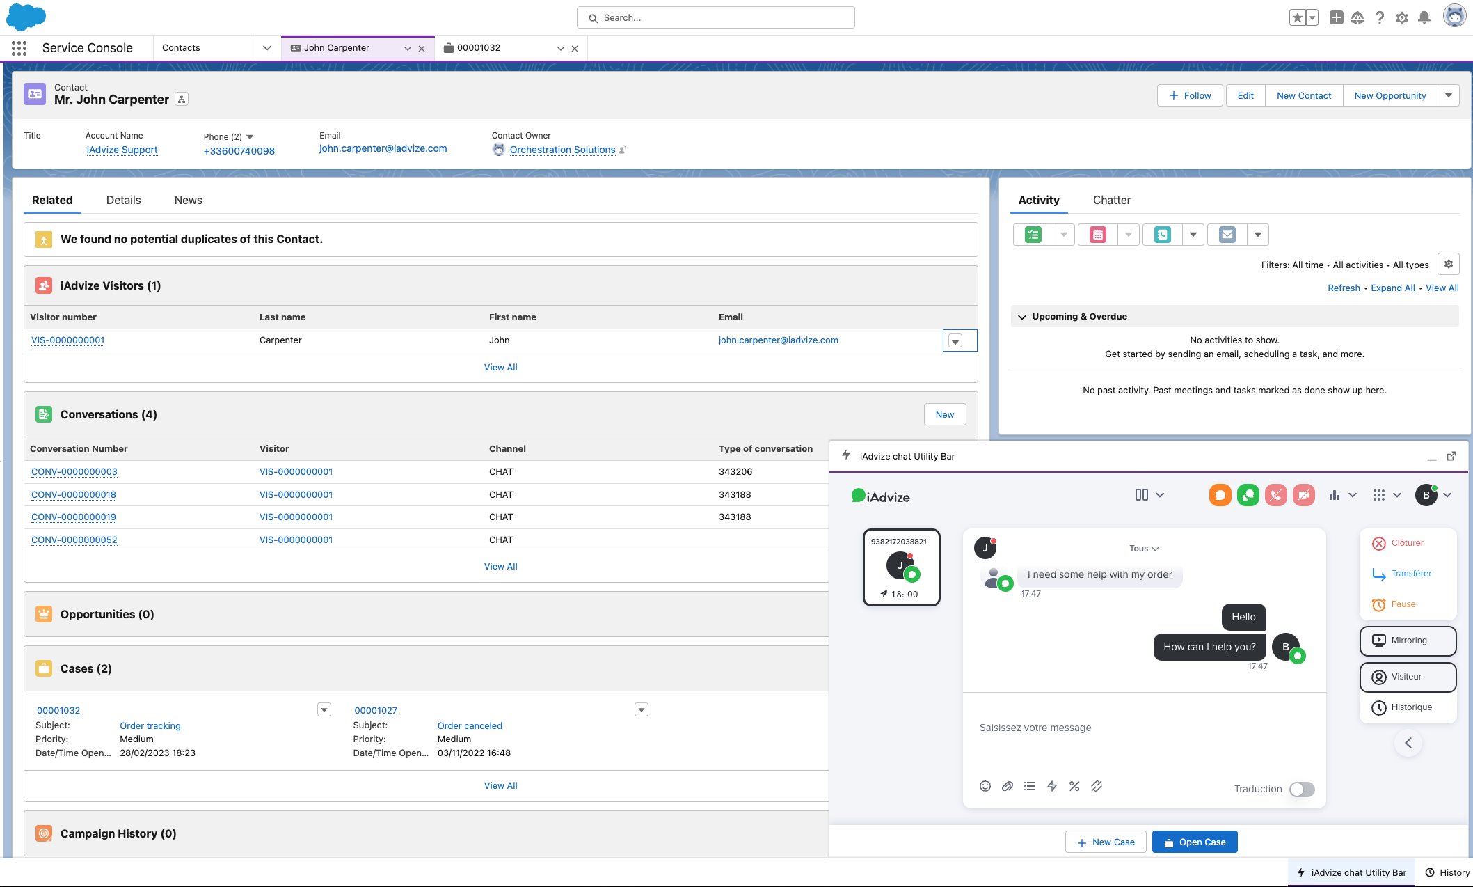
Task: Open the iAdvize statistics bar-chart icon
Action: coord(1334,495)
